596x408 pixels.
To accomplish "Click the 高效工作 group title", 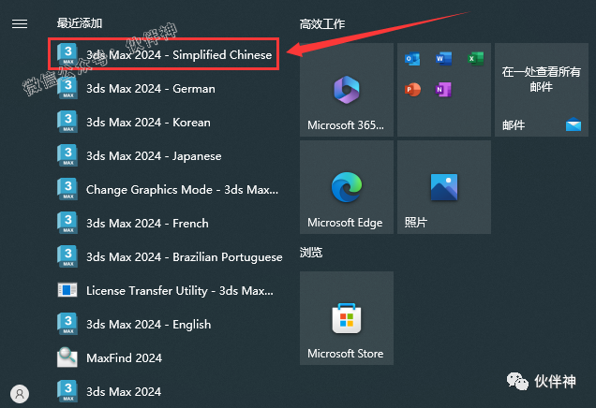I will coord(322,24).
